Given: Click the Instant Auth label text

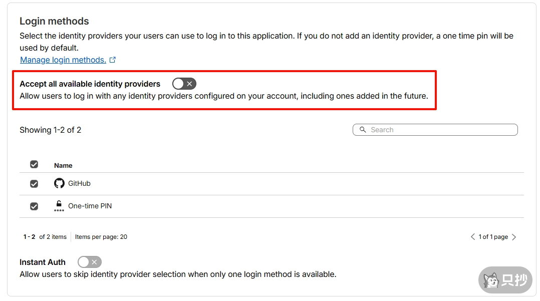Looking at the screenshot, I should [43, 262].
